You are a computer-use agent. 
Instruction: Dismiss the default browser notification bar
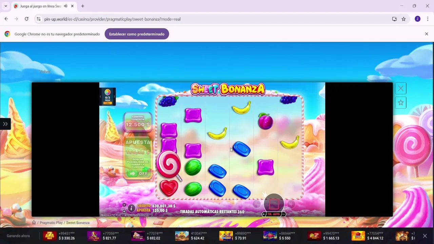(x=427, y=34)
